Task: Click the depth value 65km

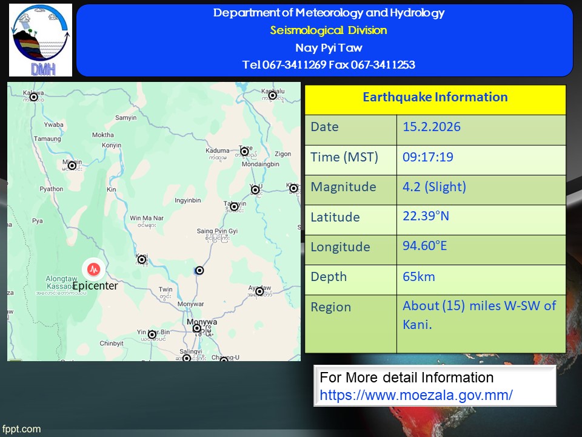Action: click(419, 277)
